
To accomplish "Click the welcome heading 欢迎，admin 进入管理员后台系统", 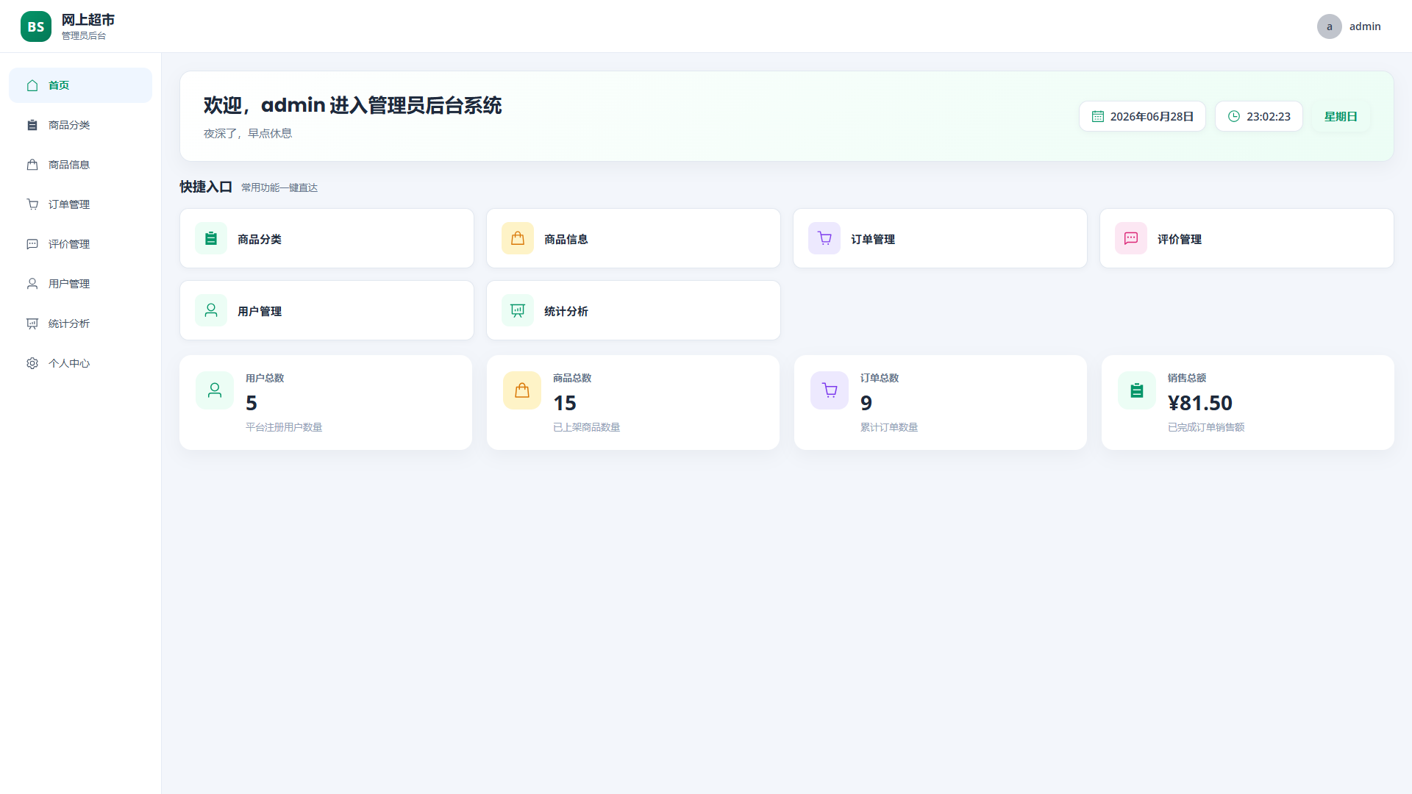I will pyautogui.click(x=353, y=105).
